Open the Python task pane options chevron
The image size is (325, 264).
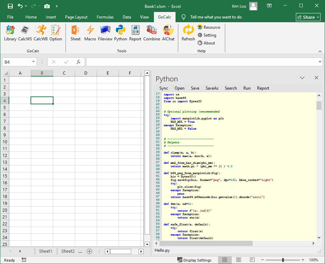[302, 78]
